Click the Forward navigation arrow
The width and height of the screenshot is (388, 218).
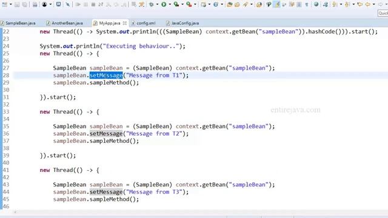380,4
